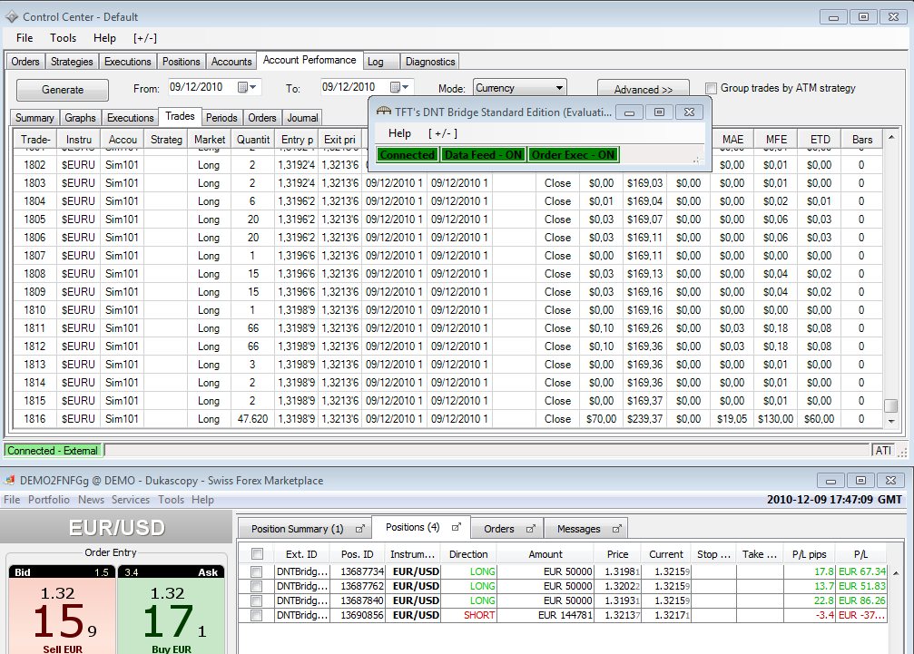Check the select-all checkbox in Positions header

[257, 554]
